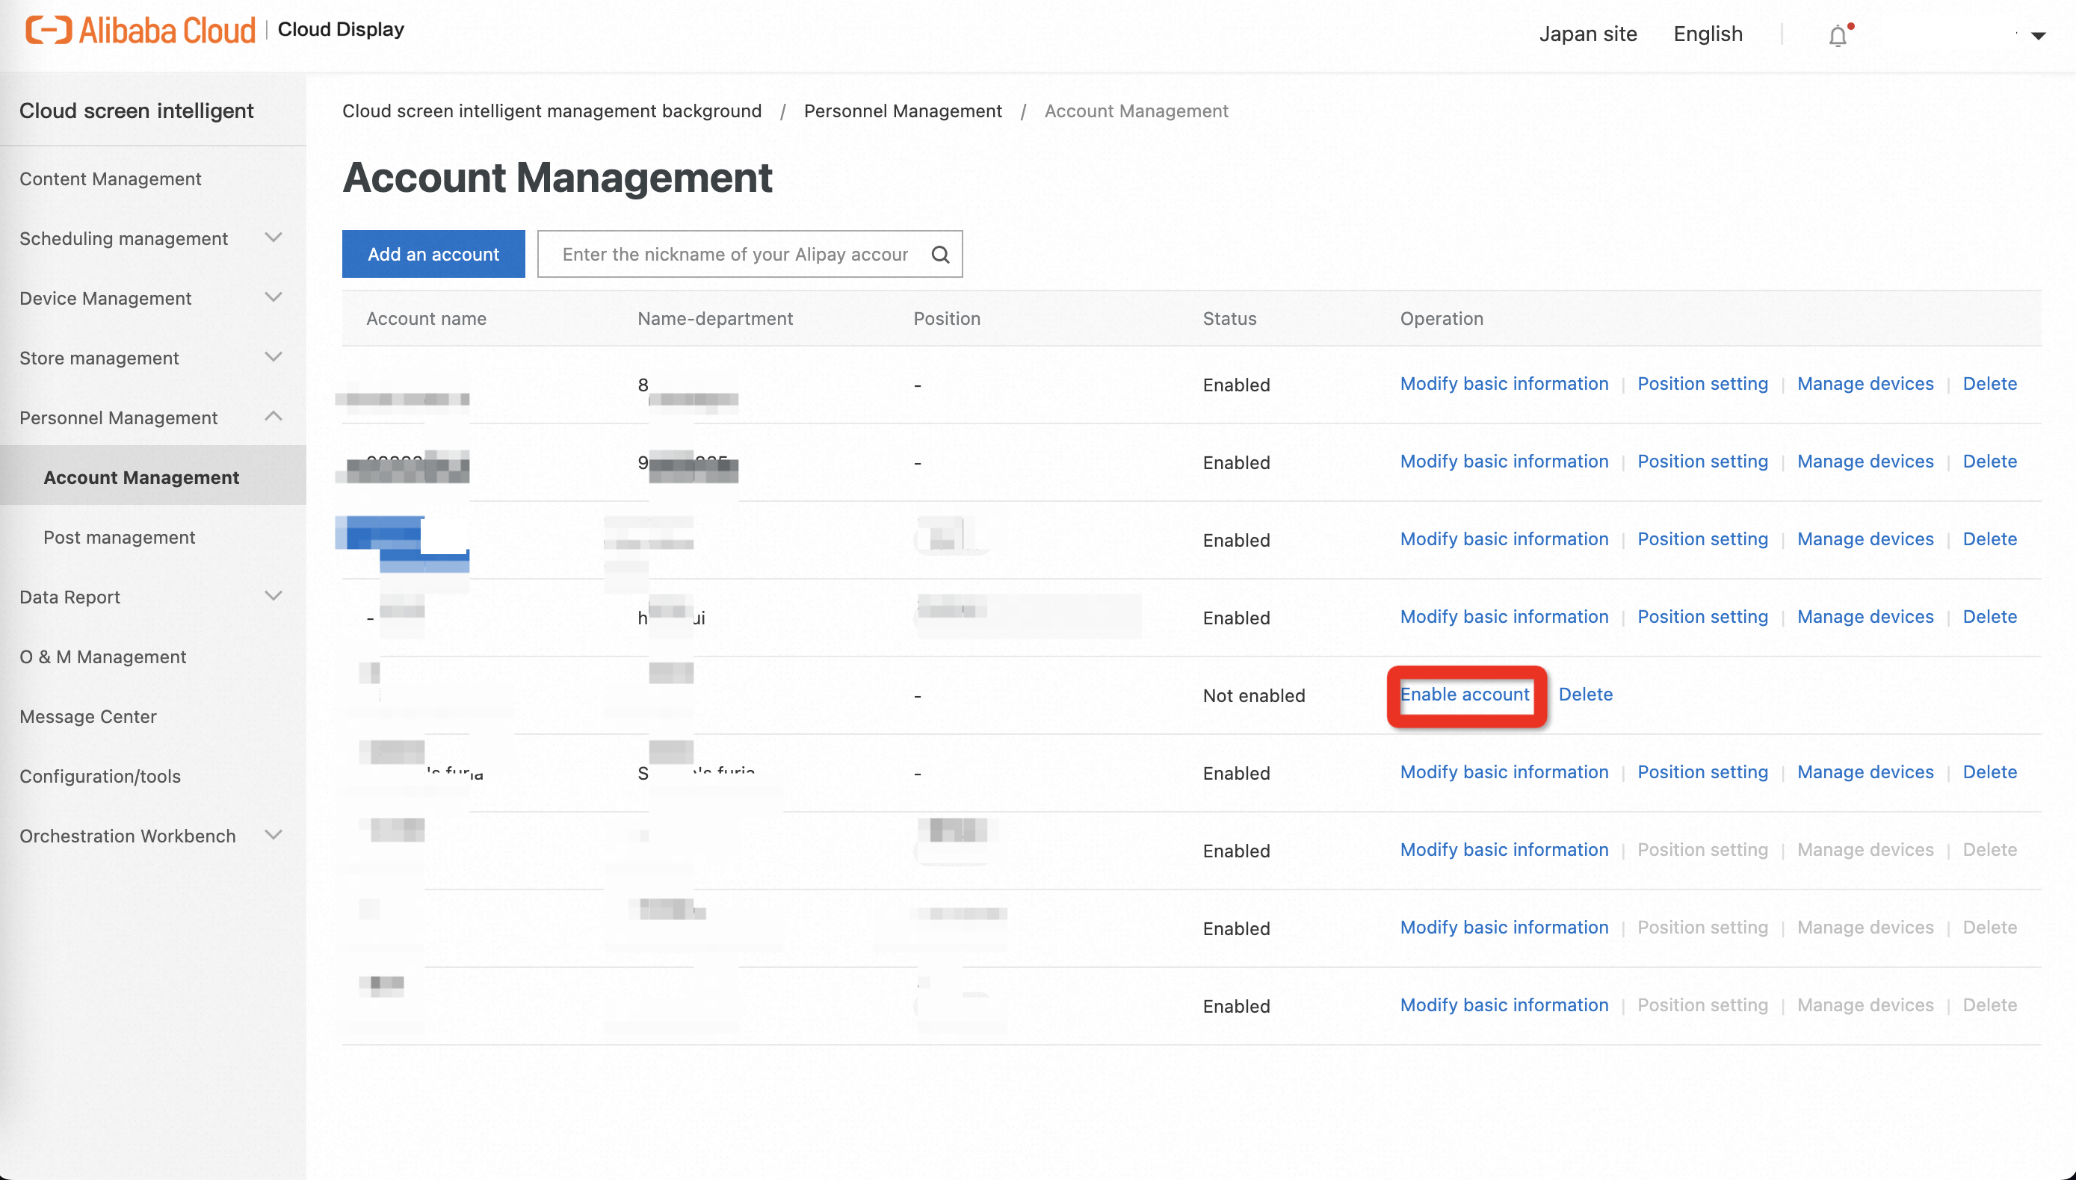This screenshot has width=2076, height=1180.
Task: Open O & M Management
Action: pyautogui.click(x=103, y=656)
